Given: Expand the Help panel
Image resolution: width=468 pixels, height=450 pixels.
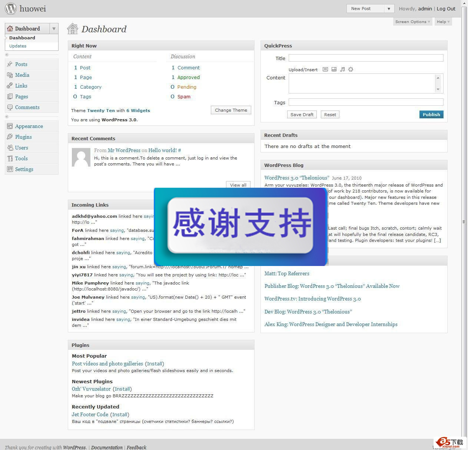Looking at the screenshot, I should (443, 22).
